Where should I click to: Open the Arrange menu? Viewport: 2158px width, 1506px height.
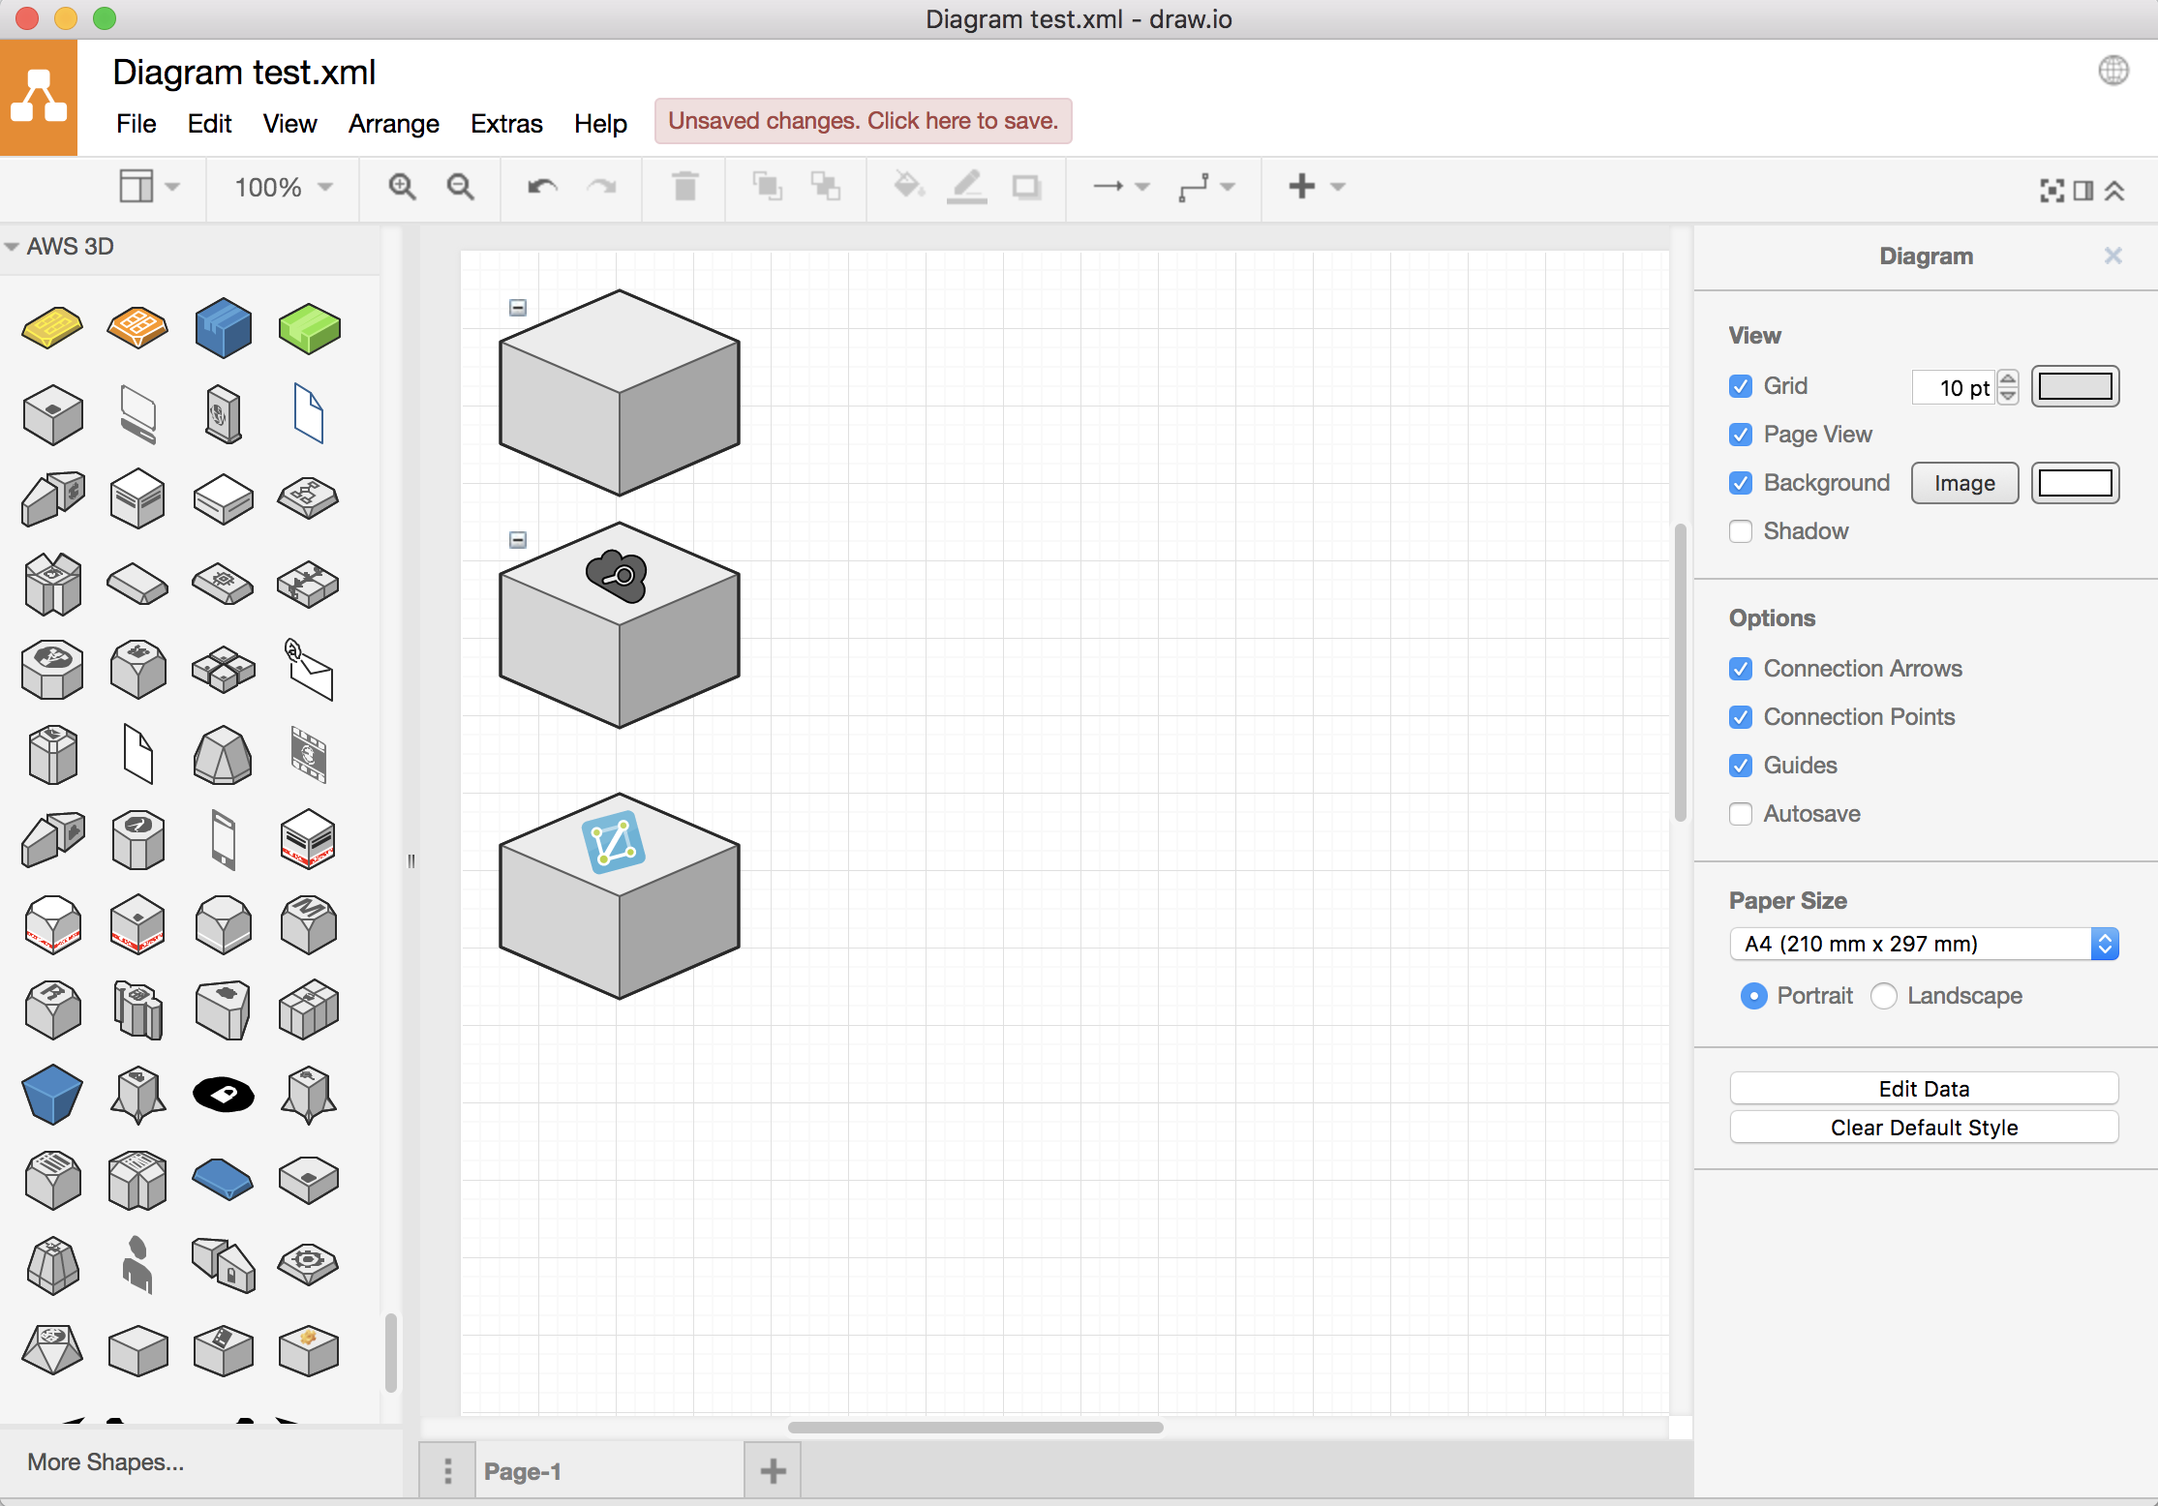[x=393, y=124]
